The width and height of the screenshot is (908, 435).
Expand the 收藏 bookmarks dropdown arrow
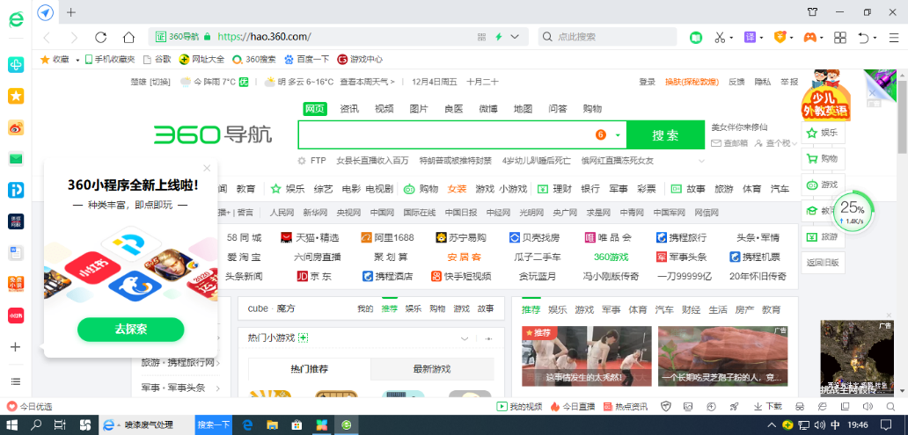click(x=77, y=60)
